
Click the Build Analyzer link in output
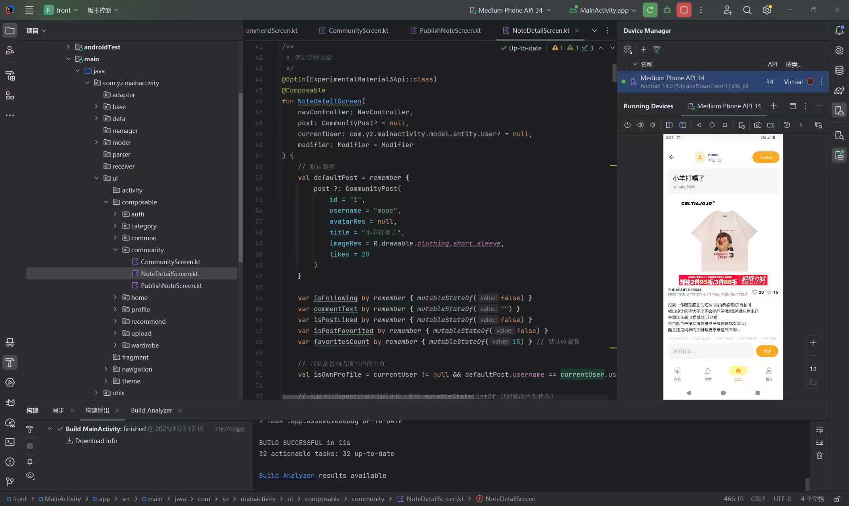tap(286, 476)
